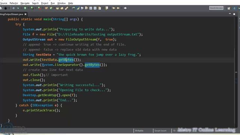The height and width of the screenshot is (135, 240).
Task: Click the file path string in new File
Action: (98, 34)
